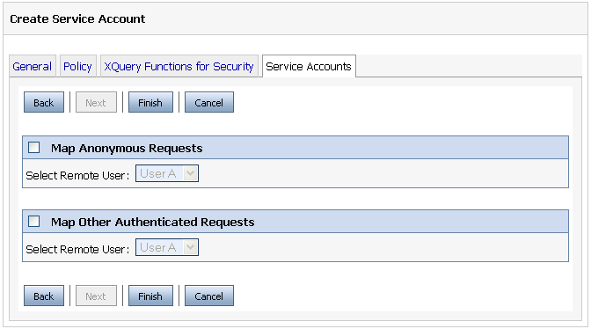591x329 pixels.
Task: Click Select Remote User label in anonymous section
Action: point(77,175)
